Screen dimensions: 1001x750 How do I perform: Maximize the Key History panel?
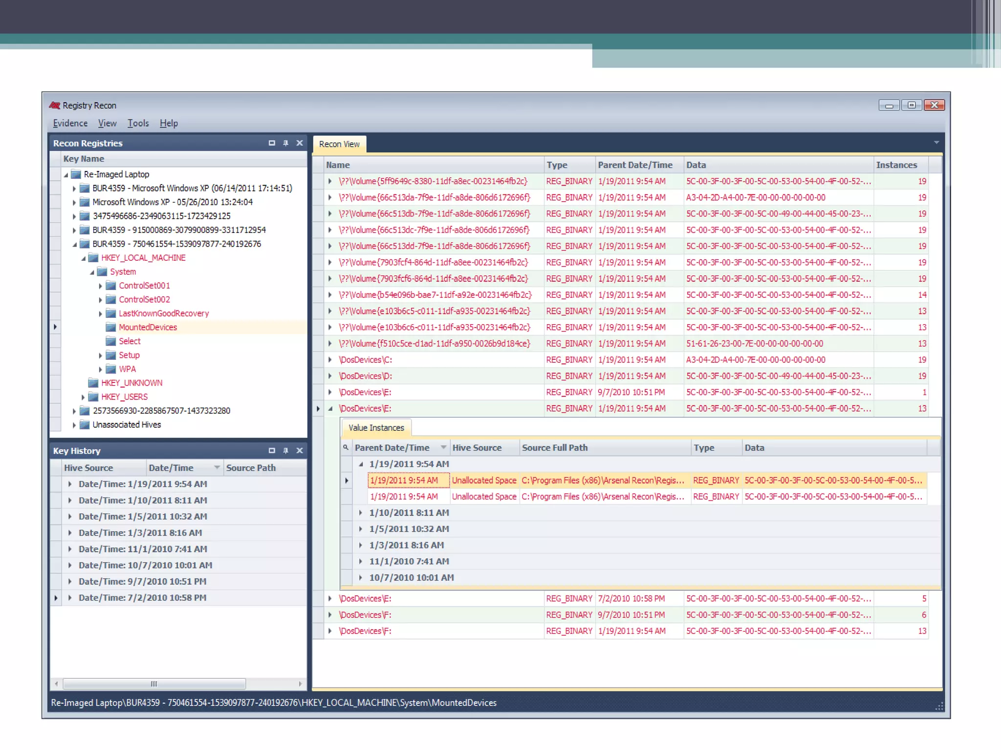tap(272, 451)
